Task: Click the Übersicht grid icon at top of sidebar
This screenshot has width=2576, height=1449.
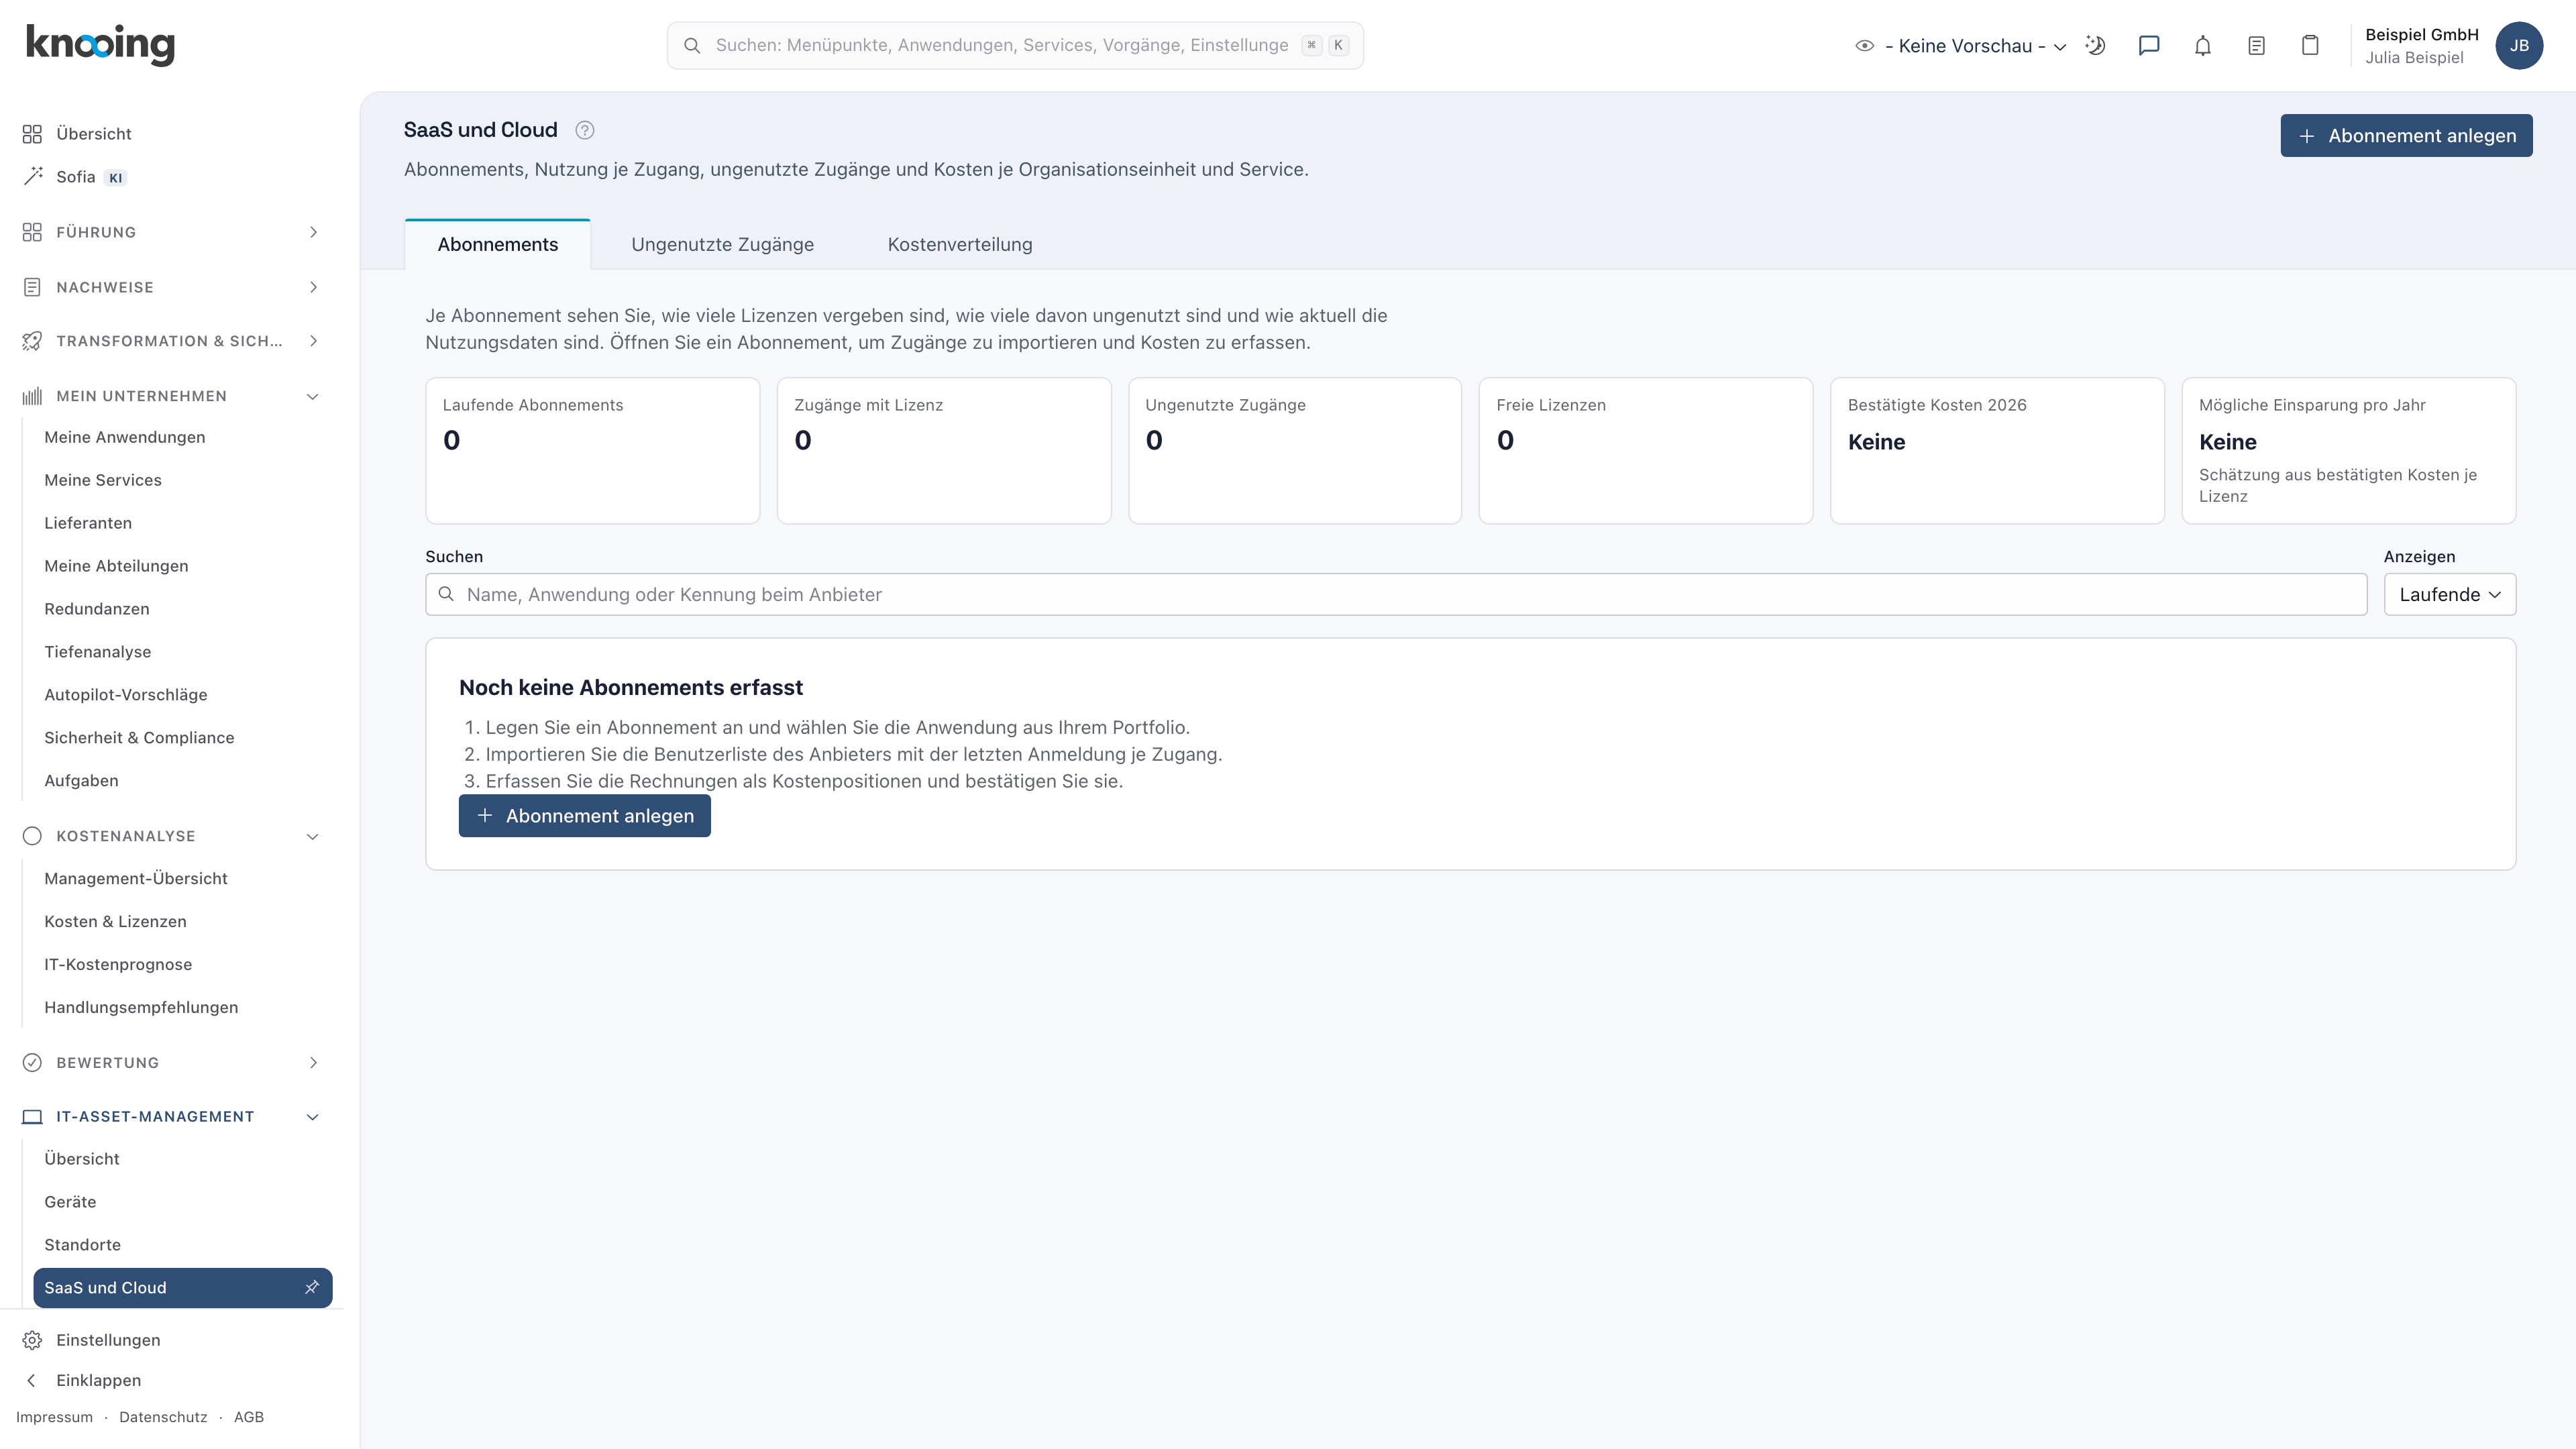Action: pyautogui.click(x=32, y=133)
